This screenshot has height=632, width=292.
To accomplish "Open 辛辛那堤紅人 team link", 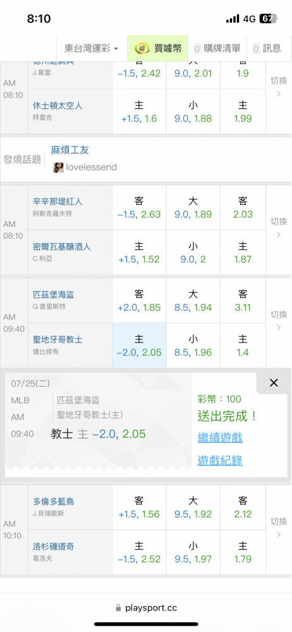I will (58, 202).
